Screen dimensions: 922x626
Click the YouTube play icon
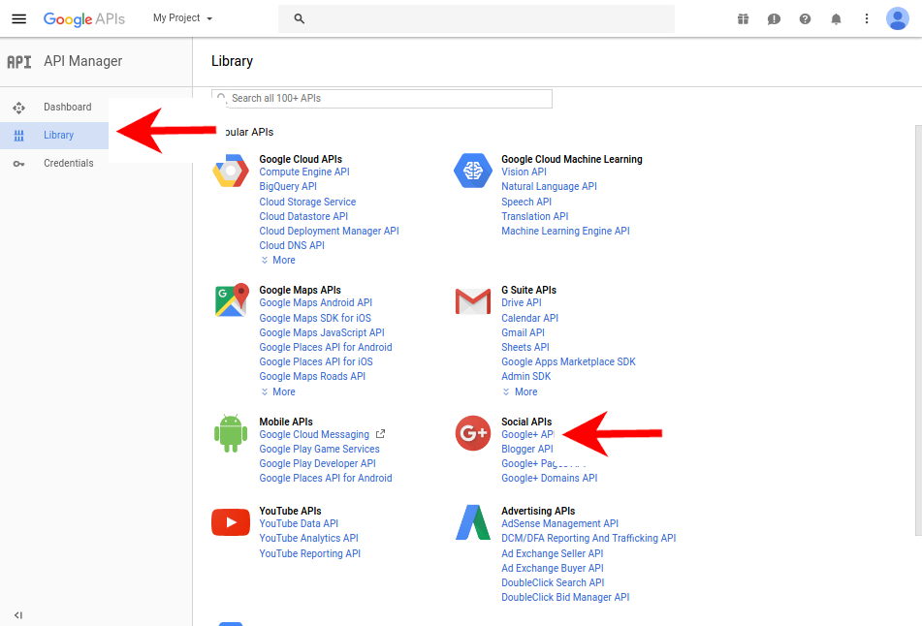tap(231, 522)
